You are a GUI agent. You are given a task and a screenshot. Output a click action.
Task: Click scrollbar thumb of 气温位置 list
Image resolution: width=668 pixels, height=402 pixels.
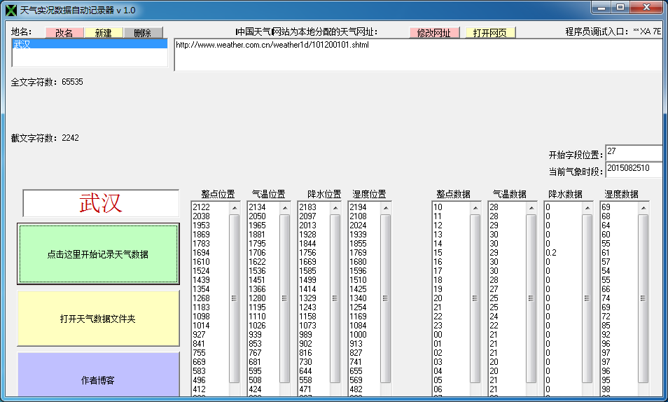[285, 298]
